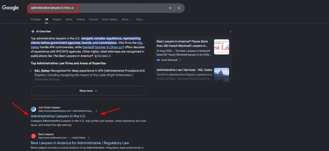Click the AI Overview sparkle icon

tap(33, 31)
